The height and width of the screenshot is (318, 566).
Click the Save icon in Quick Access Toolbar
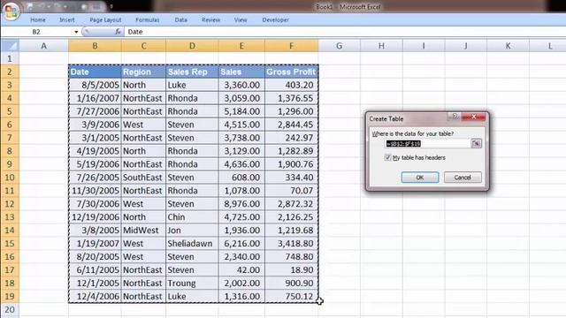(30, 6)
